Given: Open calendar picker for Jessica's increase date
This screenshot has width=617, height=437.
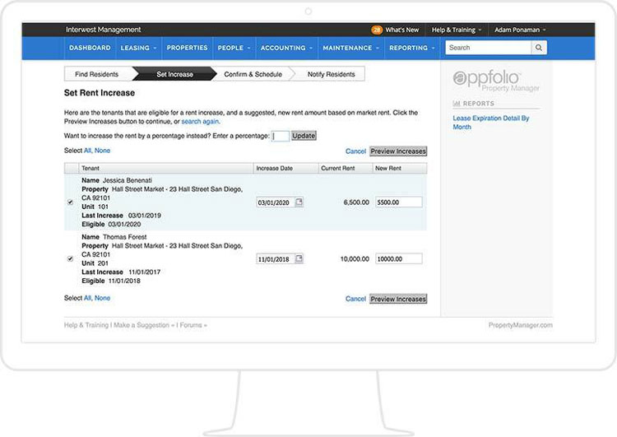Looking at the screenshot, I should click(x=299, y=202).
